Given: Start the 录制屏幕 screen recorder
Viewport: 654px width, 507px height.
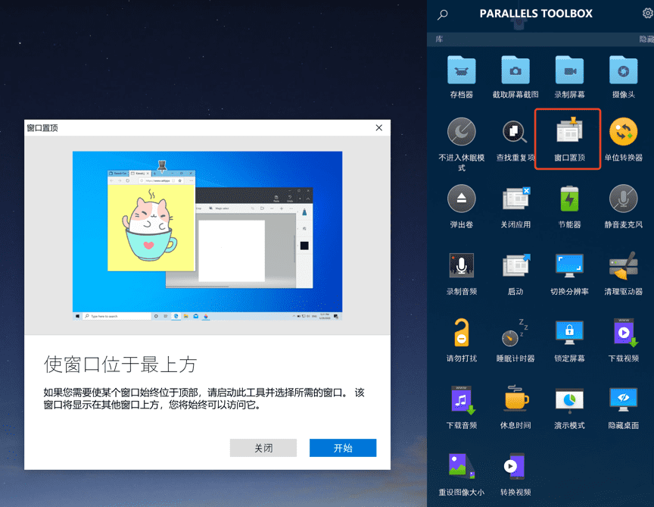Looking at the screenshot, I should pos(569,70).
